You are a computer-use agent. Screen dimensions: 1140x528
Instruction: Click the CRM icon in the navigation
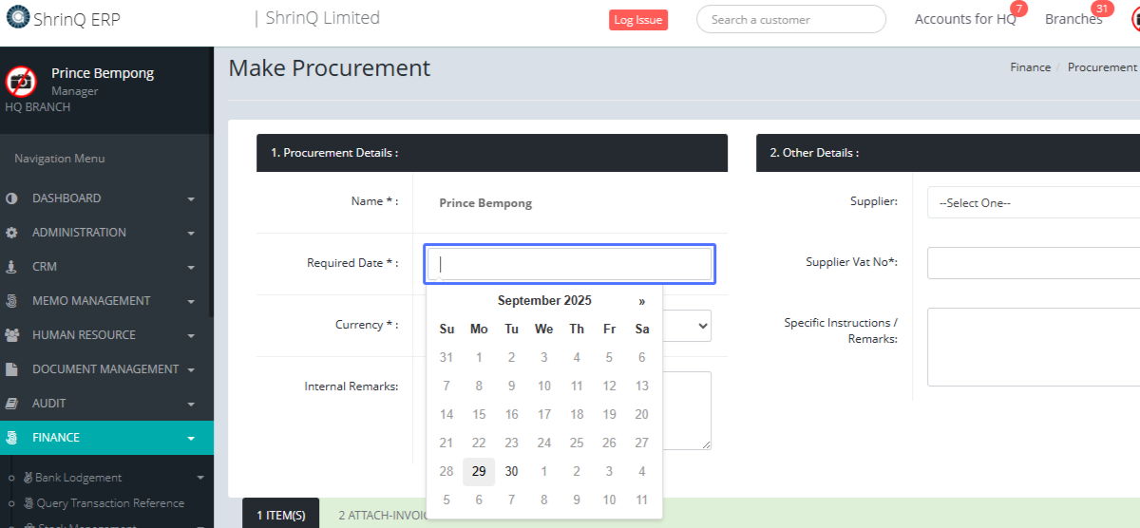pos(11,267)
